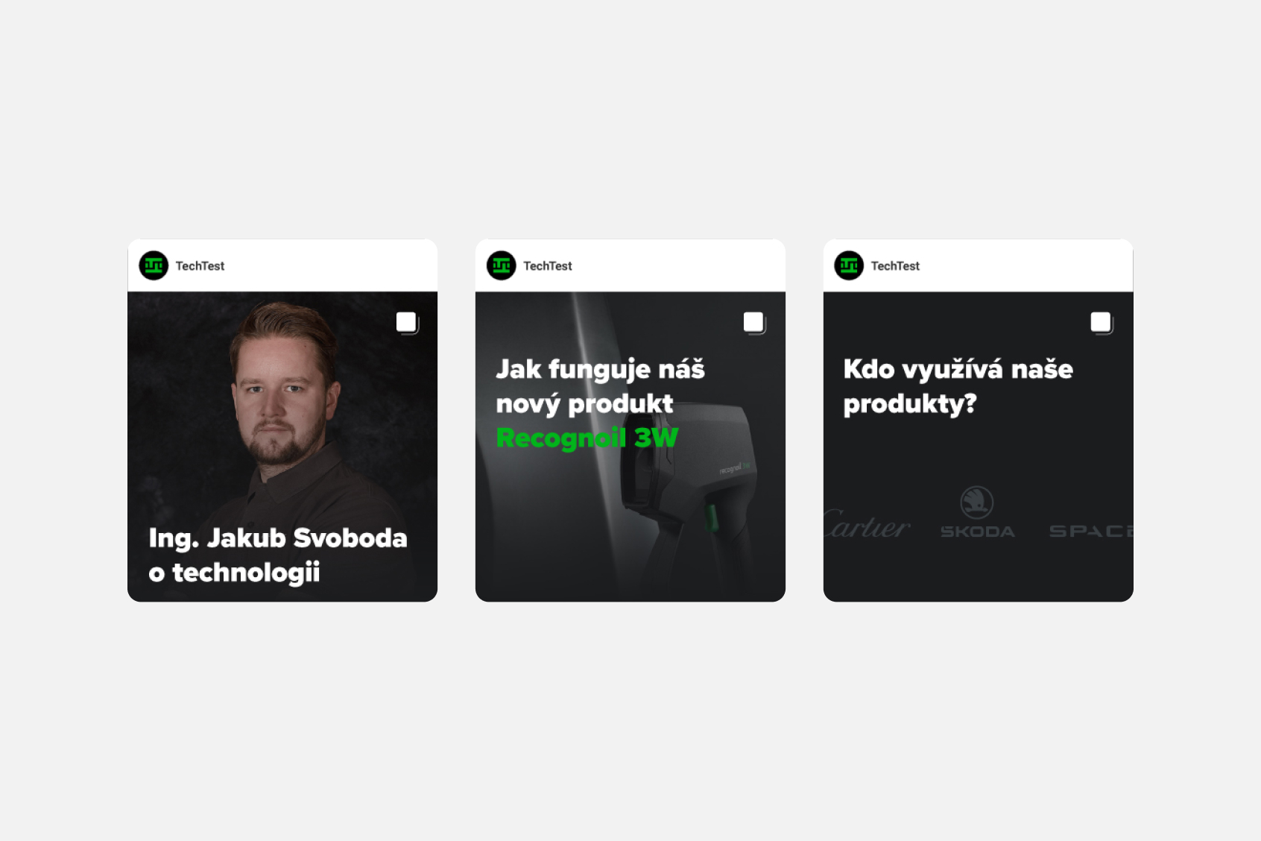Screen dimensions: 1261x841
Task: Click TechTest avatar on the products post
Action: (x=849, y=265)
